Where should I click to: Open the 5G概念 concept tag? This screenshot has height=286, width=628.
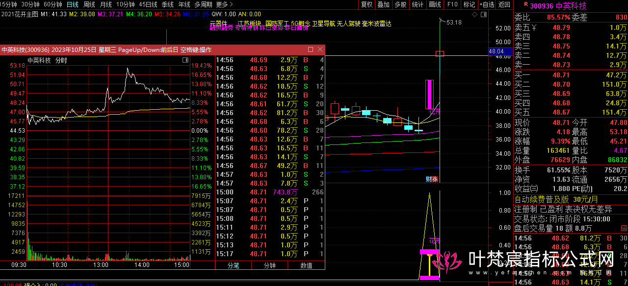(x=300, y=23)
